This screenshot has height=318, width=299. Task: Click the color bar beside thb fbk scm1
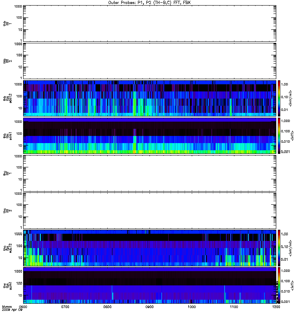[x=279, y=136]
